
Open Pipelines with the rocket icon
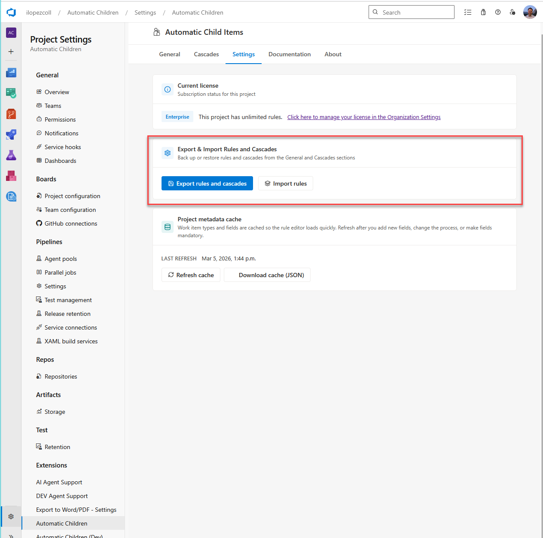11,134
